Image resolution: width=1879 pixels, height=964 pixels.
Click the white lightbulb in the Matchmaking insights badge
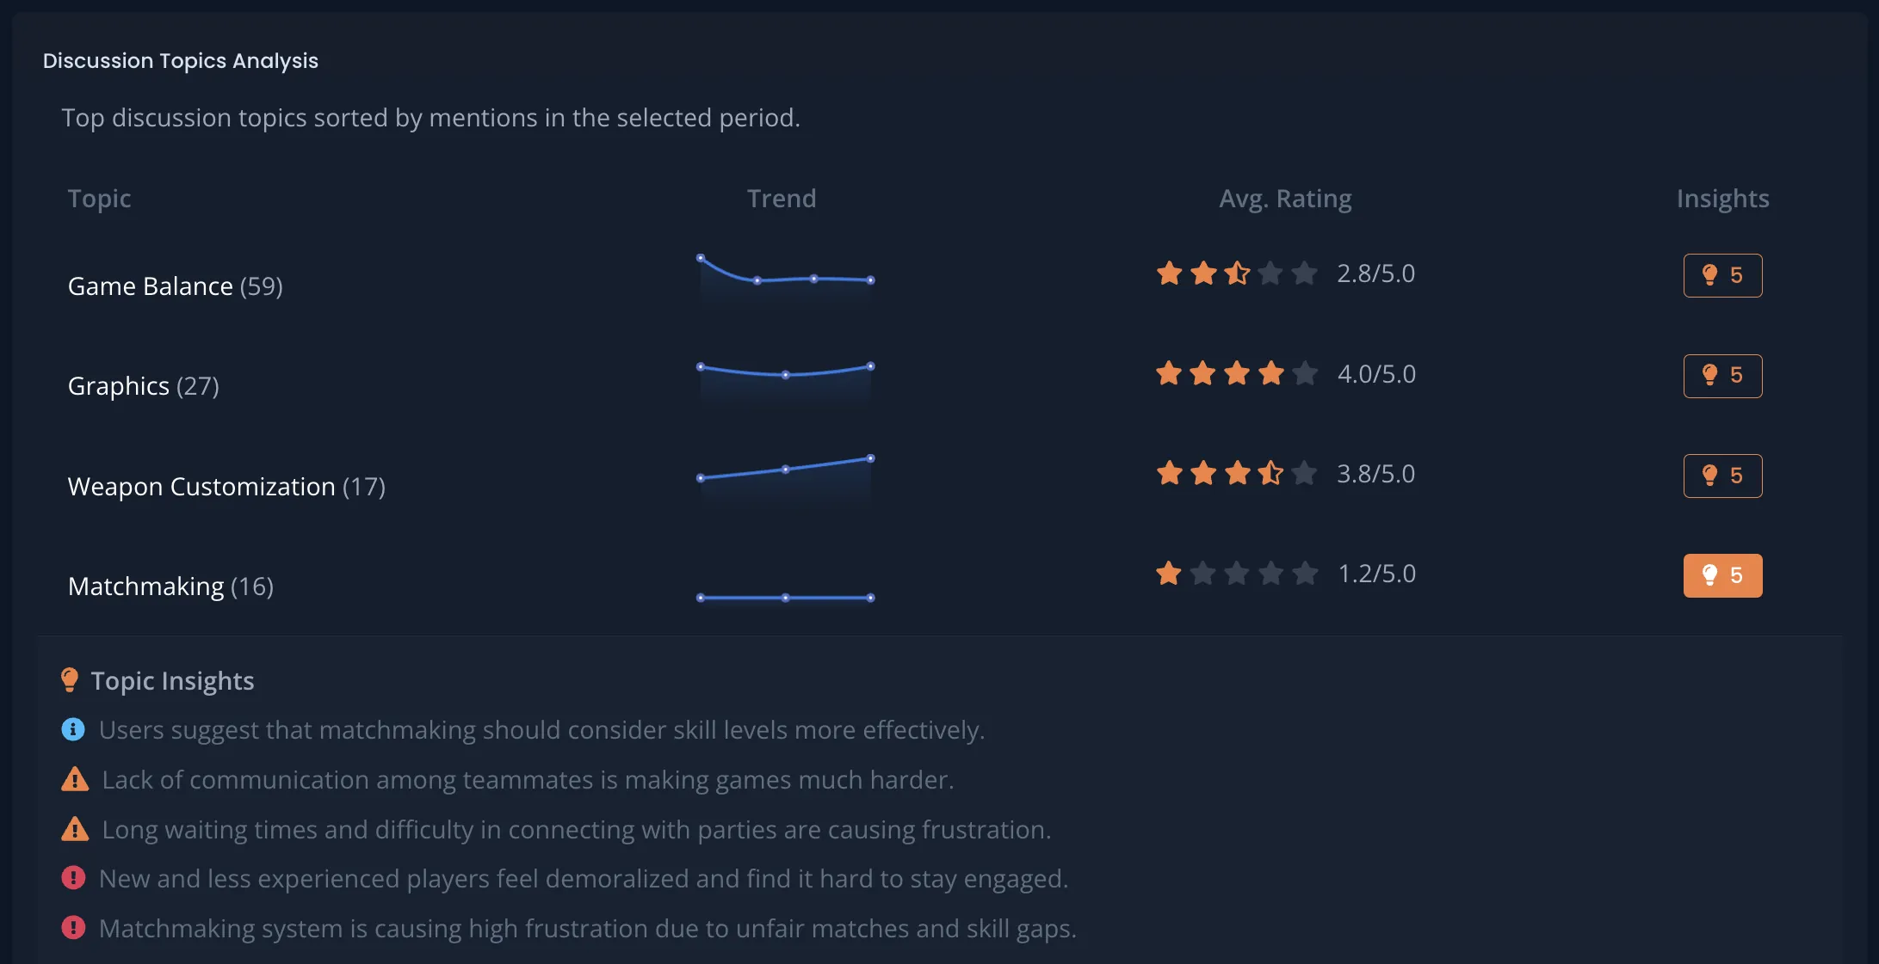click(1709, 575)
